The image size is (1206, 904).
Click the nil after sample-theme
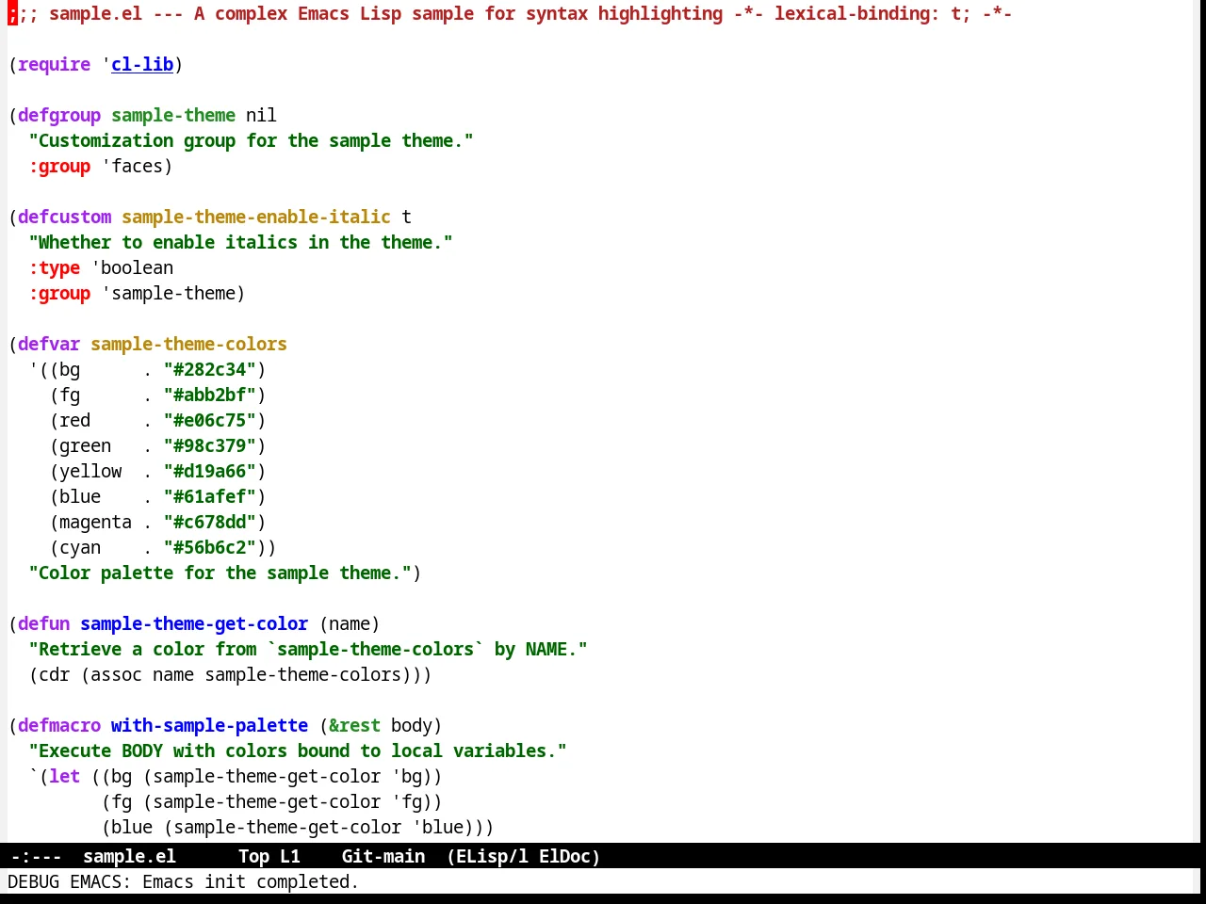261,115
